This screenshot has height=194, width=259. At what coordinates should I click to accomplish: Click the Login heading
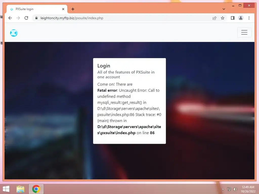click(104, 66)
